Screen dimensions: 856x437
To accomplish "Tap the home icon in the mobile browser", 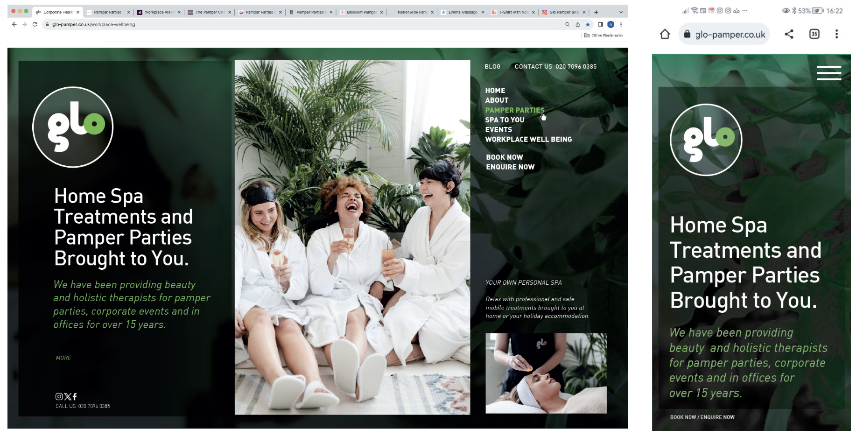I will click(665, 34).
